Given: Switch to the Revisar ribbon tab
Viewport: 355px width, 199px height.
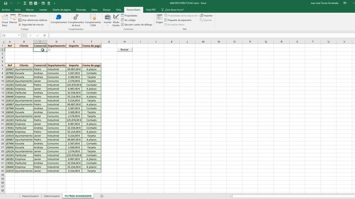Looking at the screenshot, I should pos(106,10).
